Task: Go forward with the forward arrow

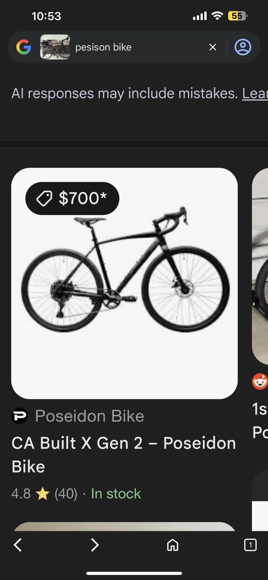Action: click(95, 545)
